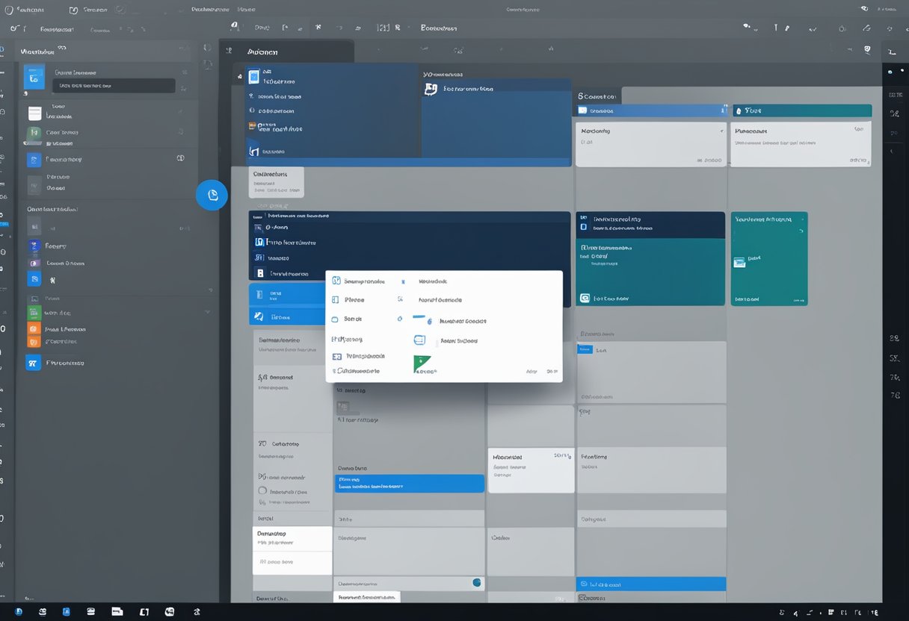
Task: Click the dark input field in left panel
Action: (112, 86)
